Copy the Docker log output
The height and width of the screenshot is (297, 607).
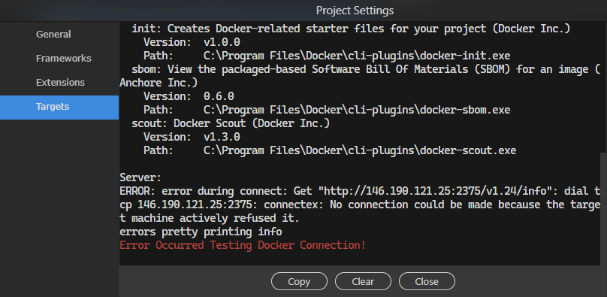[x=299, y=281]
